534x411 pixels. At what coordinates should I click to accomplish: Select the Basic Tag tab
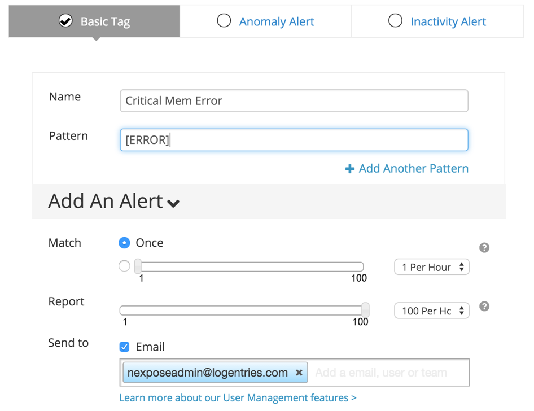point(94,21)
